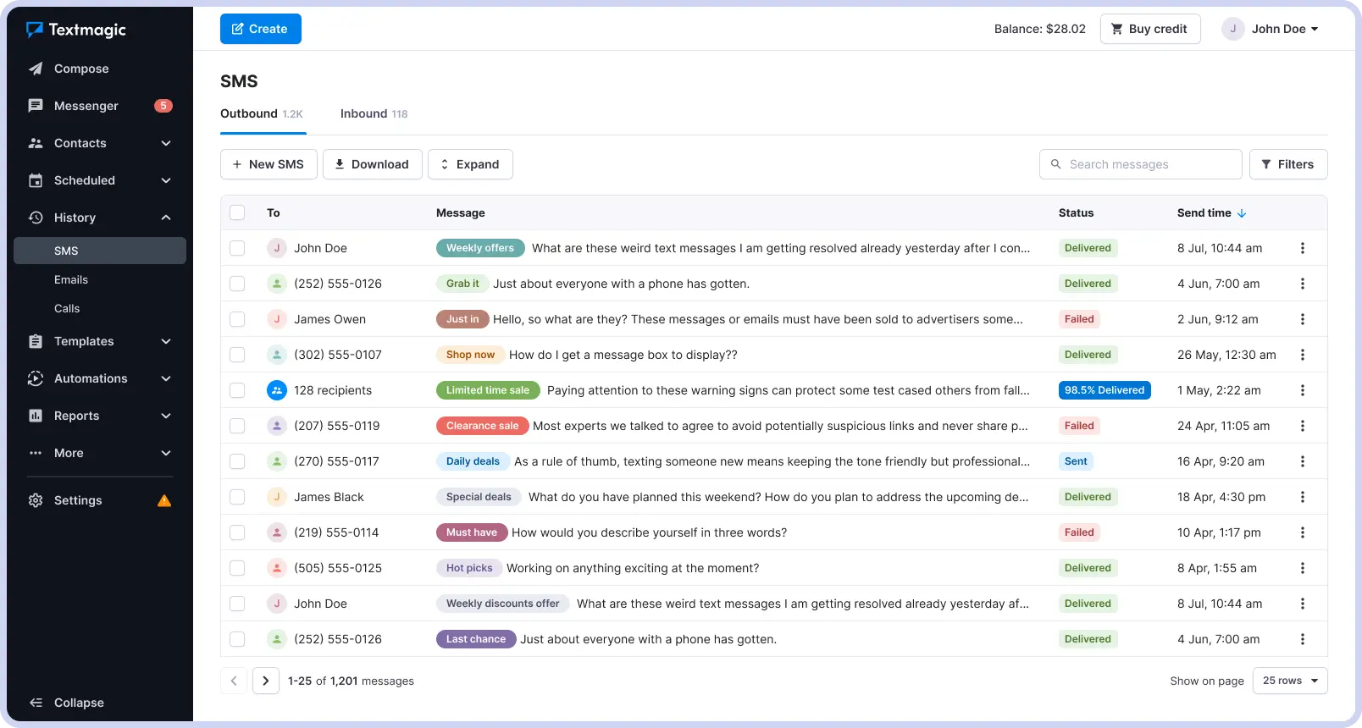Go to the previous messages page

234,681
